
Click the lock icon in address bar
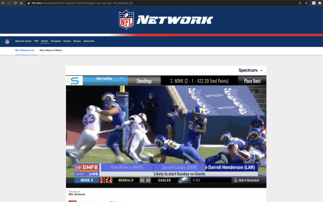29,3
